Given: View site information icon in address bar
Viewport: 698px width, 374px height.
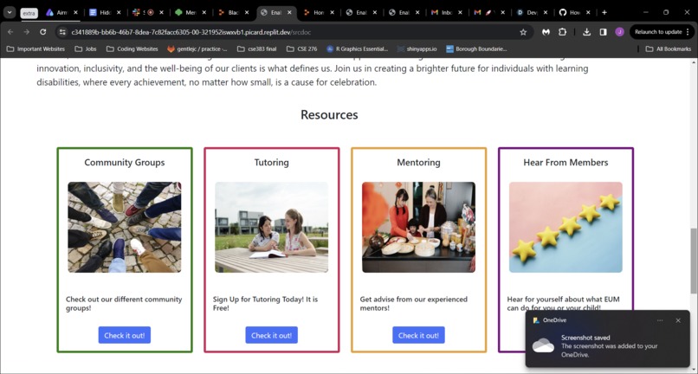Looking at the screenshot, I should 62,32.
